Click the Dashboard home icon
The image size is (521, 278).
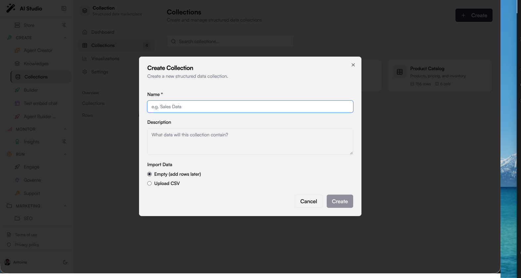[x=85, y=32]
